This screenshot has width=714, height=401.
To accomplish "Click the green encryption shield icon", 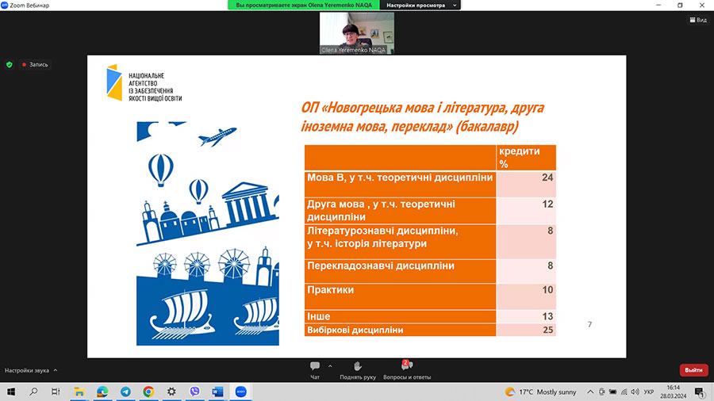I will (9, 64).
